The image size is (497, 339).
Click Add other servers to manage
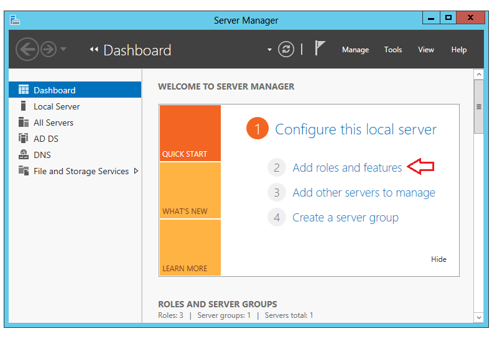[x=363, y=193]
